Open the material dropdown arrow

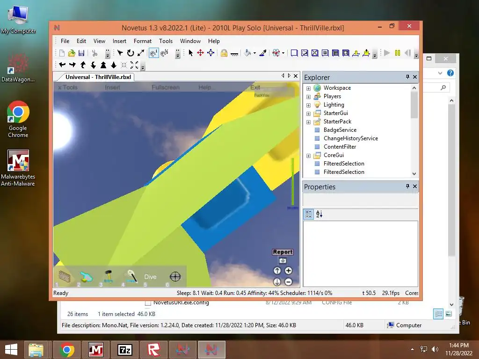(283, 53)
